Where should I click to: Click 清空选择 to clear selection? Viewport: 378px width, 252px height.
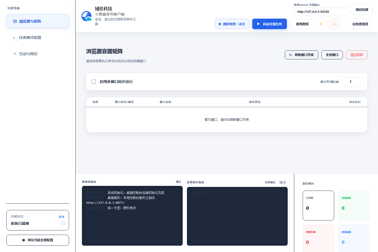click(357, 55)
